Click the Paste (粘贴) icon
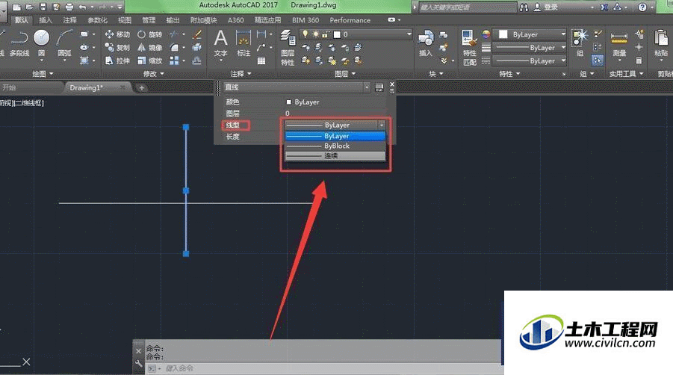The width and height of the screenshot is (673, 375). [661, 43]
